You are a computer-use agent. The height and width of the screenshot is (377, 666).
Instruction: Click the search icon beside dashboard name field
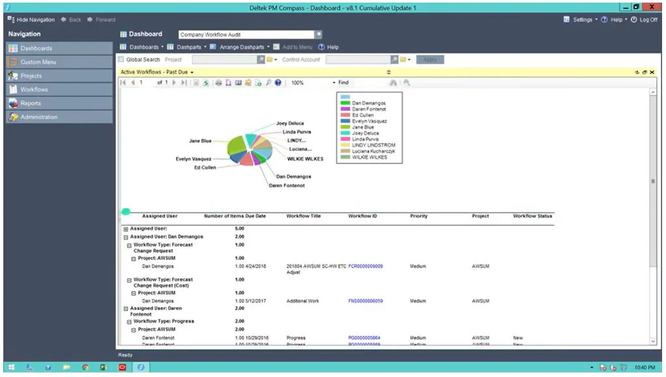point(318,34)
